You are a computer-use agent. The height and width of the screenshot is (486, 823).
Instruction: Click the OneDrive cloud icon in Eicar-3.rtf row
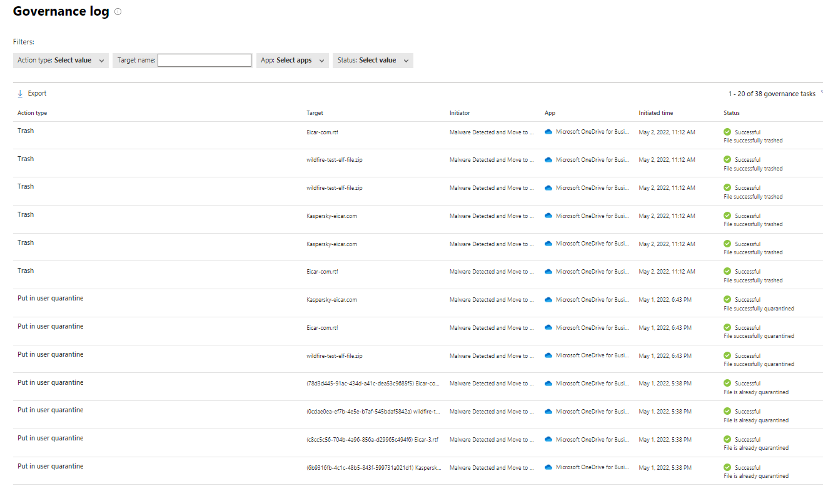(x=548, y=440)
